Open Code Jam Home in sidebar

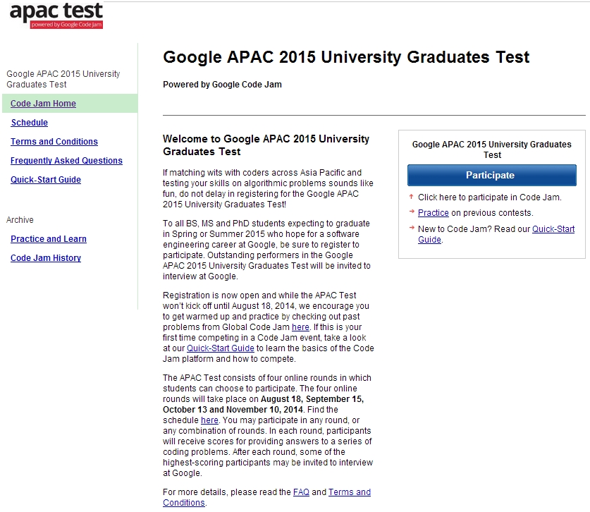coord(43,104)
